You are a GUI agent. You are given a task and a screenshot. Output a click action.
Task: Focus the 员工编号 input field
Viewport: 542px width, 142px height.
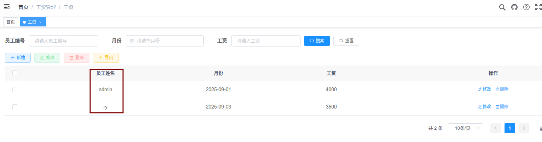(x=64, y=41)
